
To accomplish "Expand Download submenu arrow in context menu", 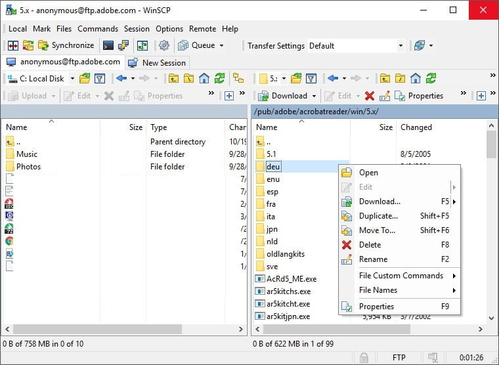I will [x=454, y=202].
